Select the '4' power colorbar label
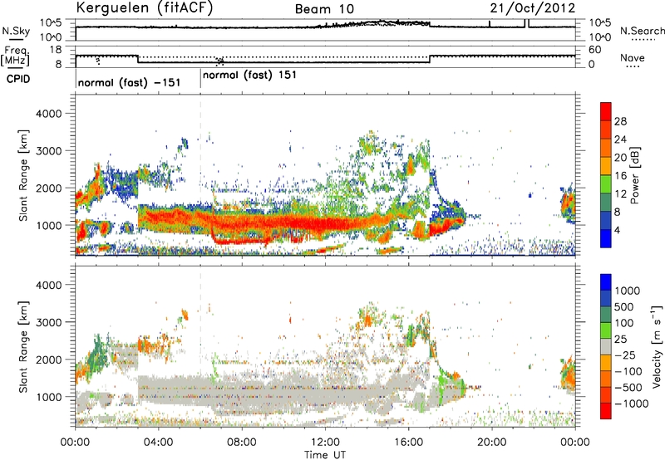Screen dimensions: 665x460 pyautogui.click(x=617, y=231)
